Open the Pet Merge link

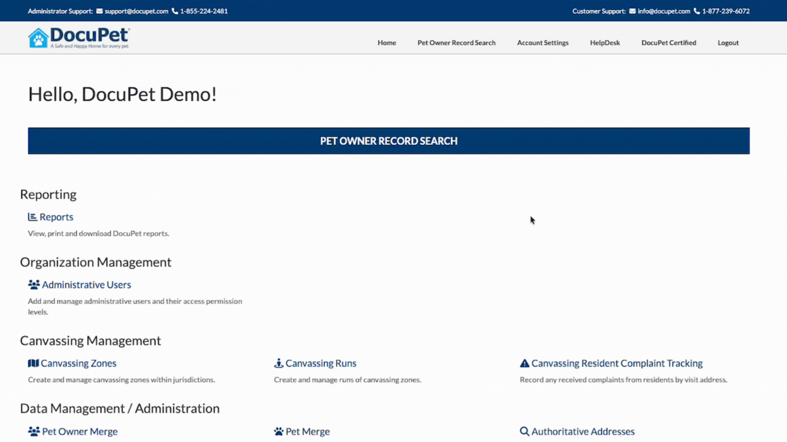coord(307,431)
